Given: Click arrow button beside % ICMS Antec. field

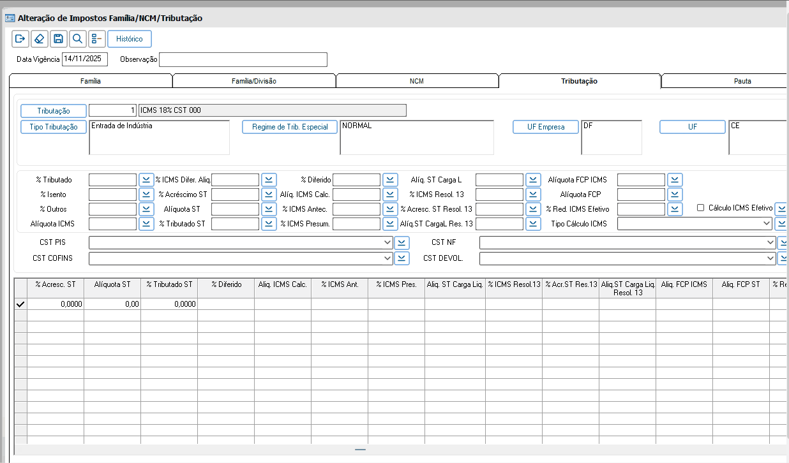Looking at the screenshot, I should (390, 209).
